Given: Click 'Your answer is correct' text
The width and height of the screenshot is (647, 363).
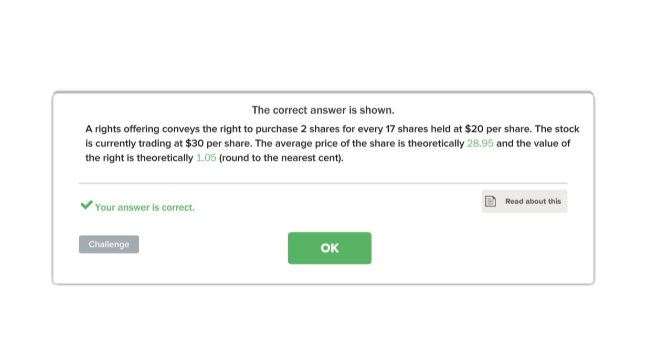Looking at the screenshot, I should 144,207.
